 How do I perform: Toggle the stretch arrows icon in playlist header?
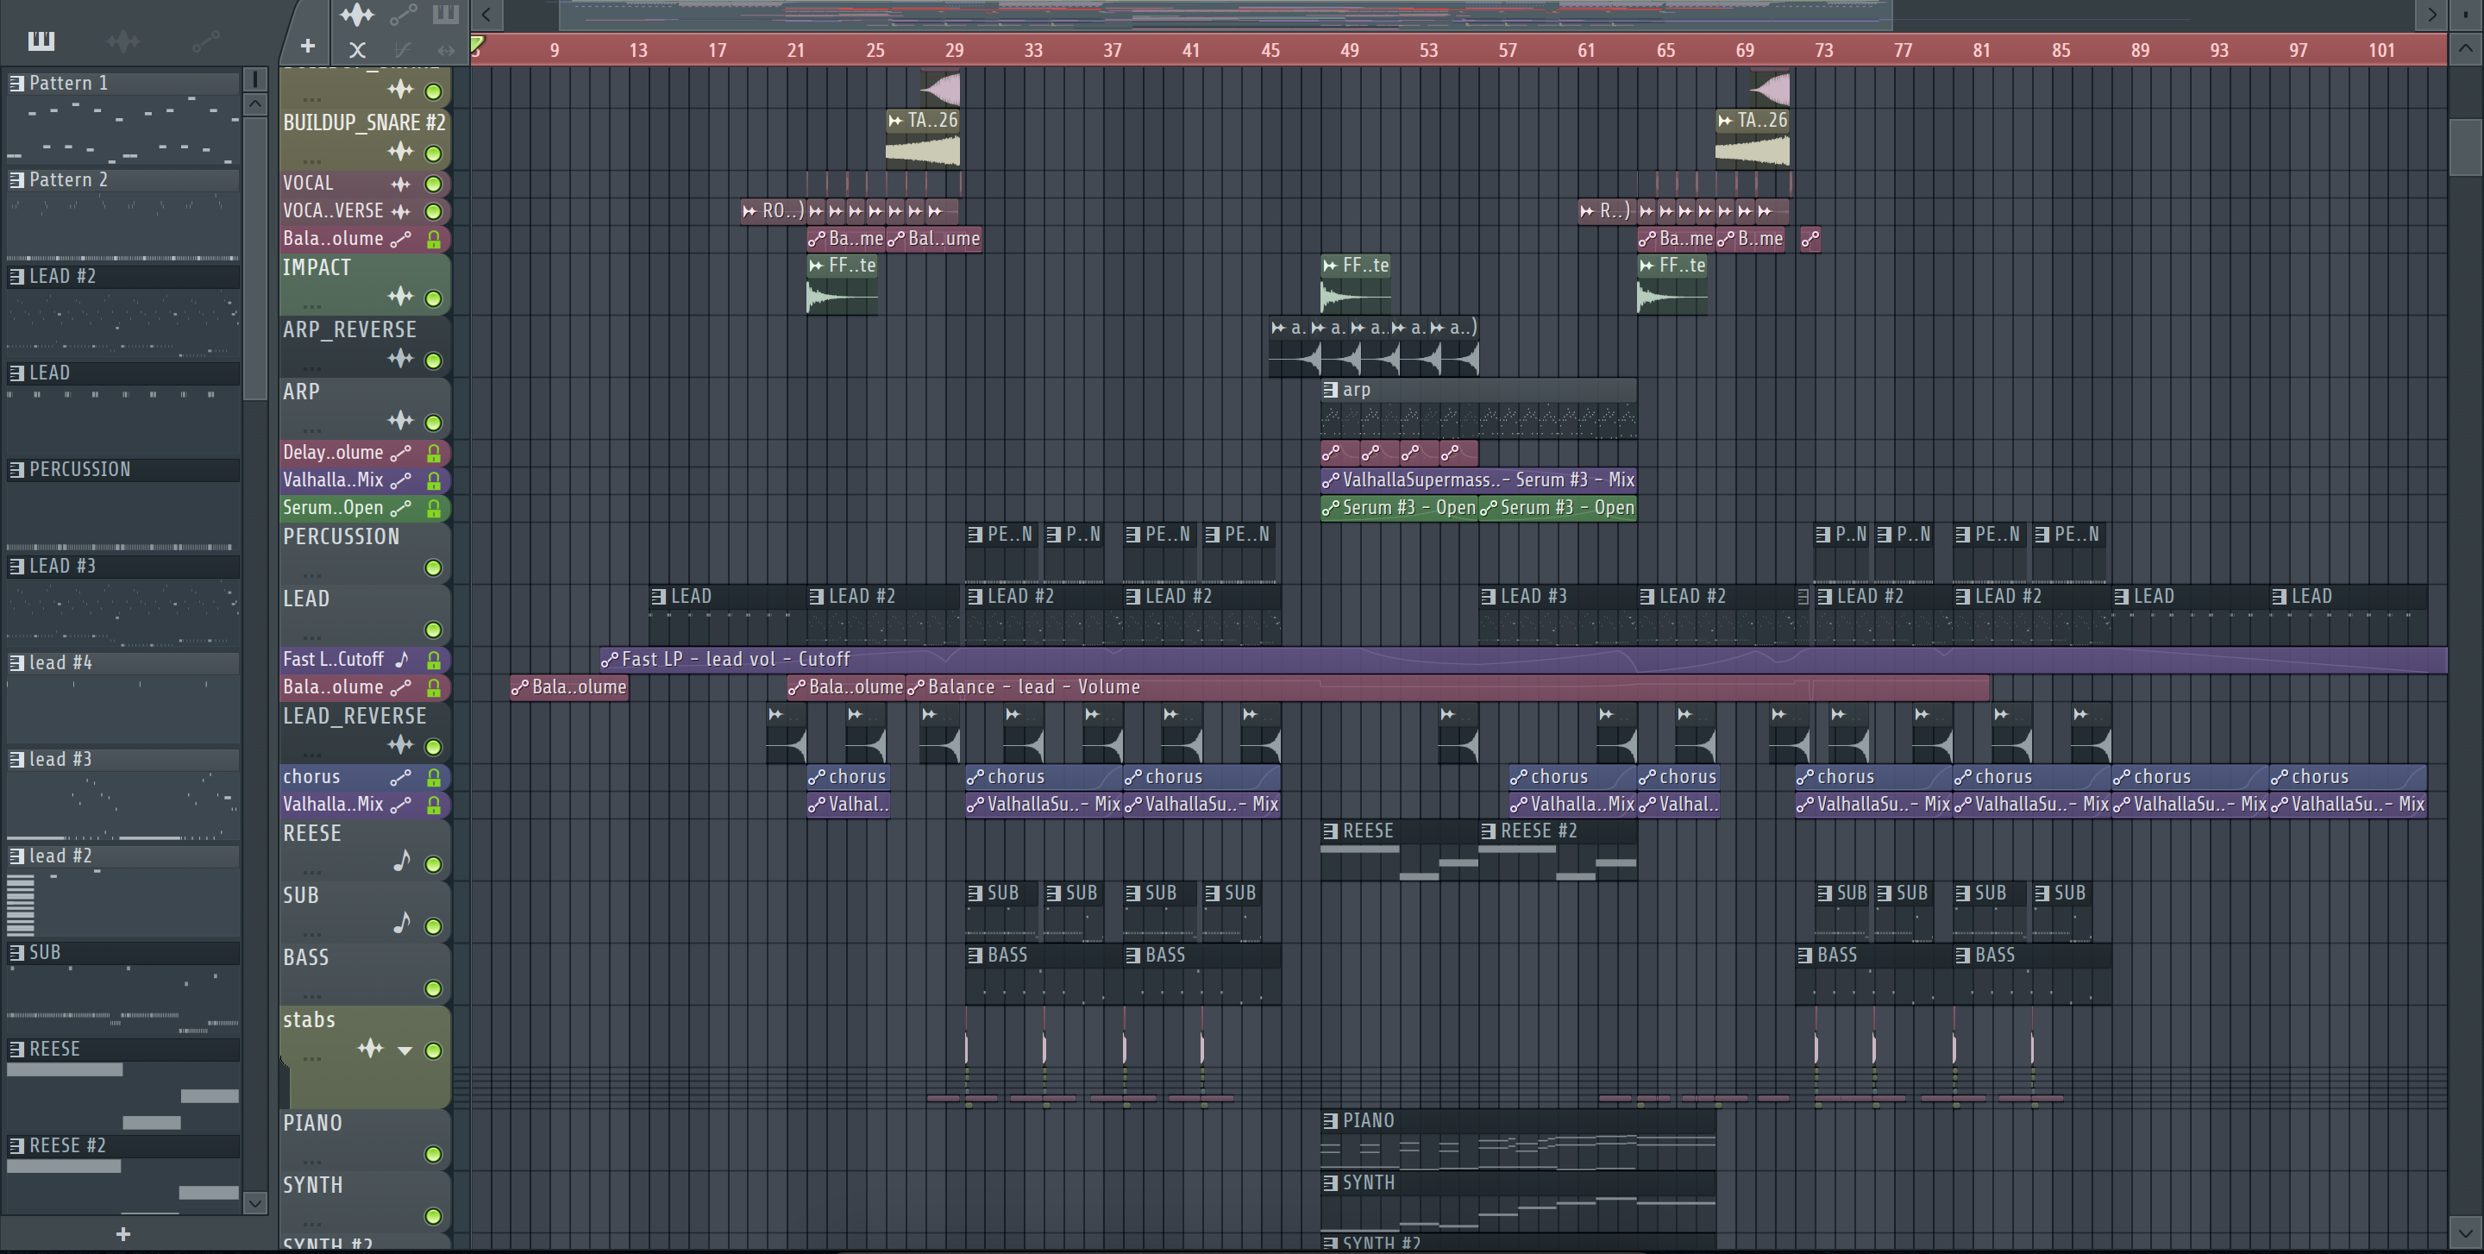pyautogui.click(x=446, y=50)
